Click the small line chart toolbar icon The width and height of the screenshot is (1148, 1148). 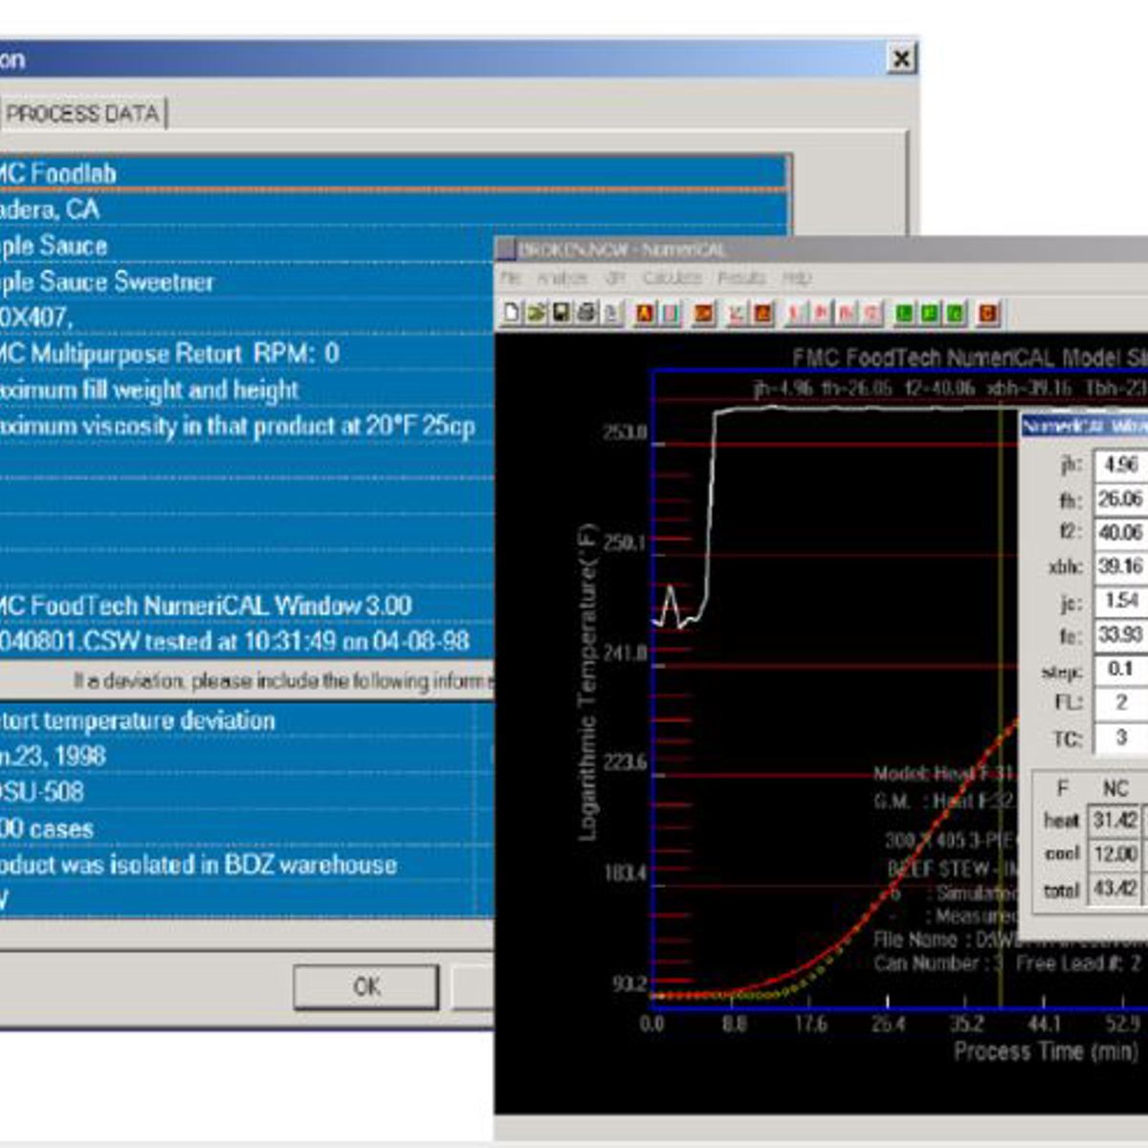pos(738,312)
